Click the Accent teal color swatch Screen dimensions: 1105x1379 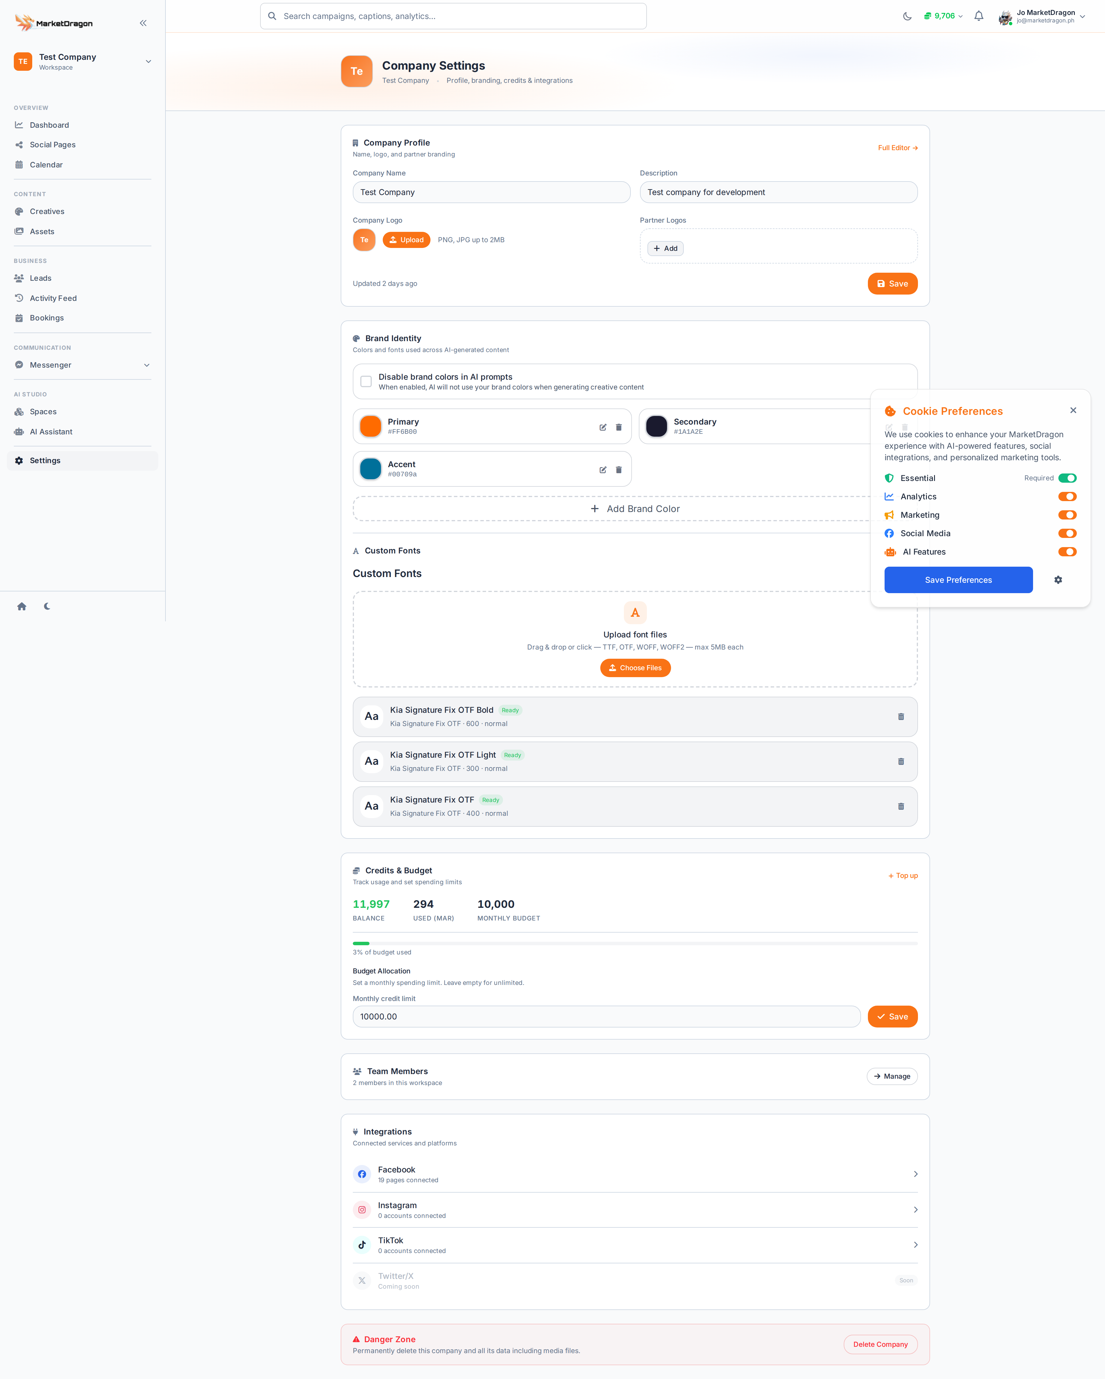tap(370, 469)
